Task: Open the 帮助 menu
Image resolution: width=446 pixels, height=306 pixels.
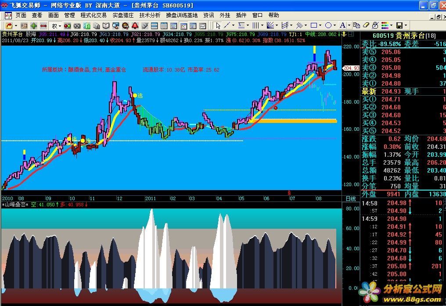Action: pyautogui.click(x=273, y=15)
